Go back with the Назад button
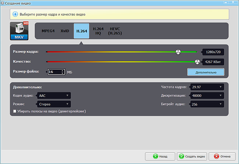This screenshot has width=239, height=164. 160,156
